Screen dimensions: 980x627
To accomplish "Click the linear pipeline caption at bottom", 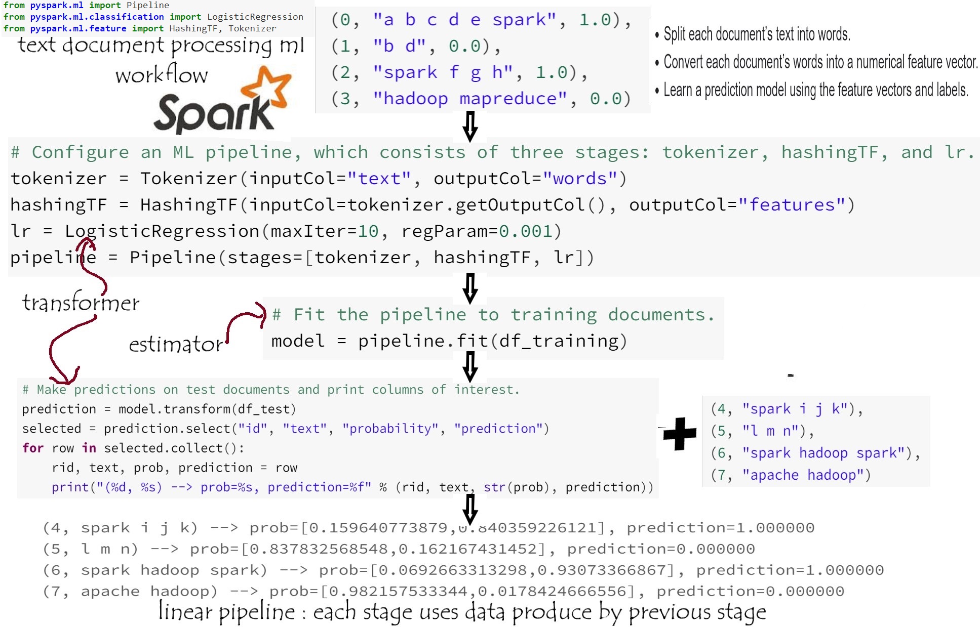I will [462, 612].
